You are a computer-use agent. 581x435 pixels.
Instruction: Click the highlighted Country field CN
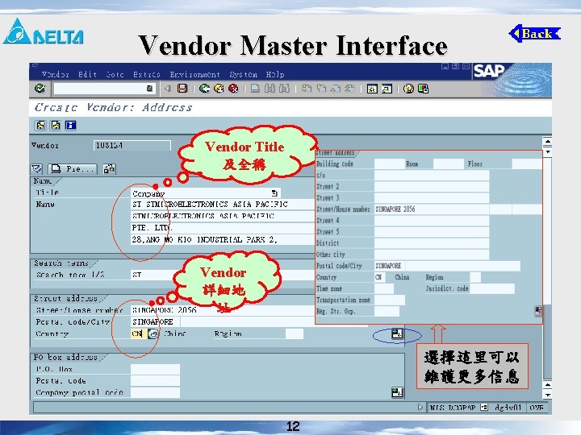[x=139, y=333]
